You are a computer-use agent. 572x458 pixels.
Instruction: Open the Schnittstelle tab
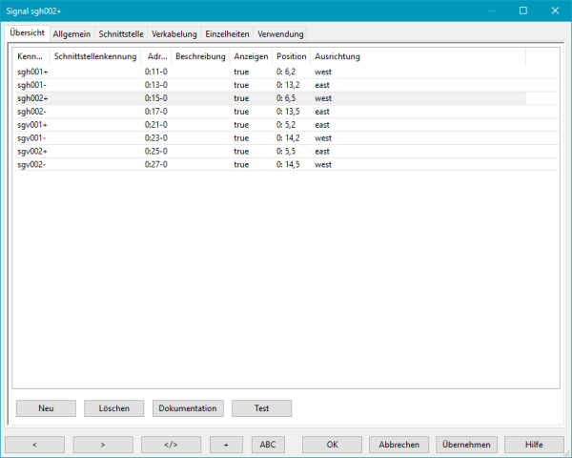tap(121, 34)
